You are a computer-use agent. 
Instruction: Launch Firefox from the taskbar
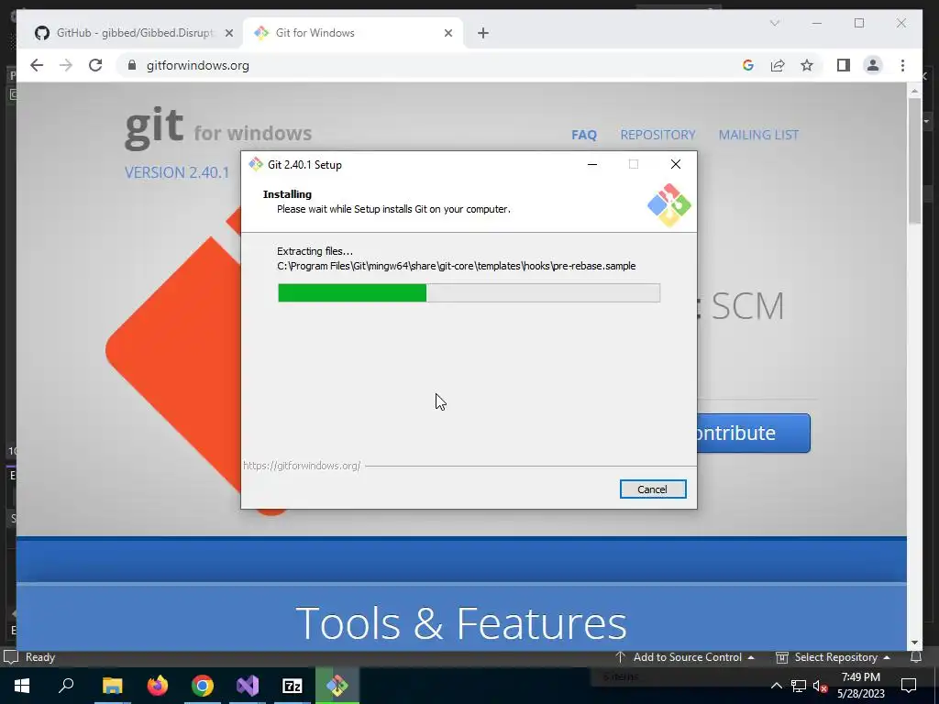(x=158, y=686)
